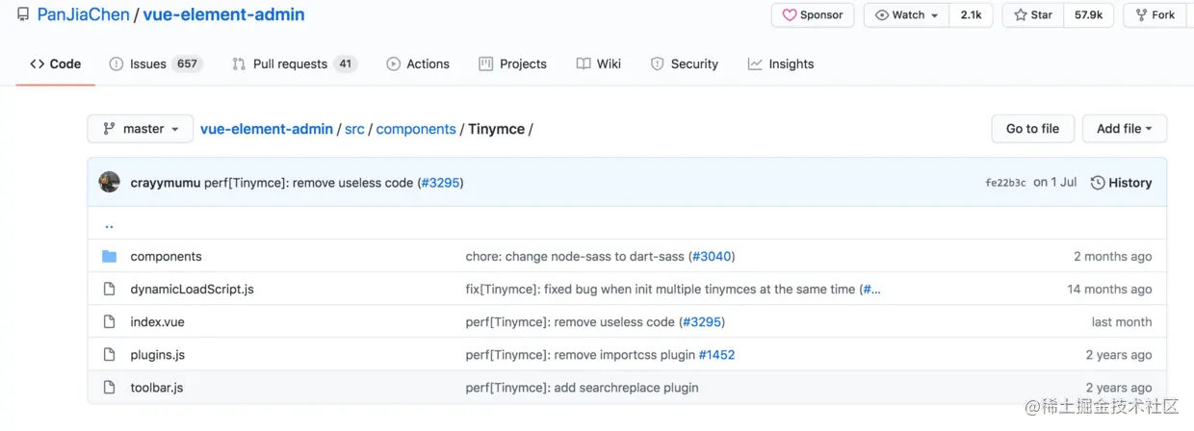Star the vue-element-admin repository
The image size is (1194, 431).
[1032, 15]
